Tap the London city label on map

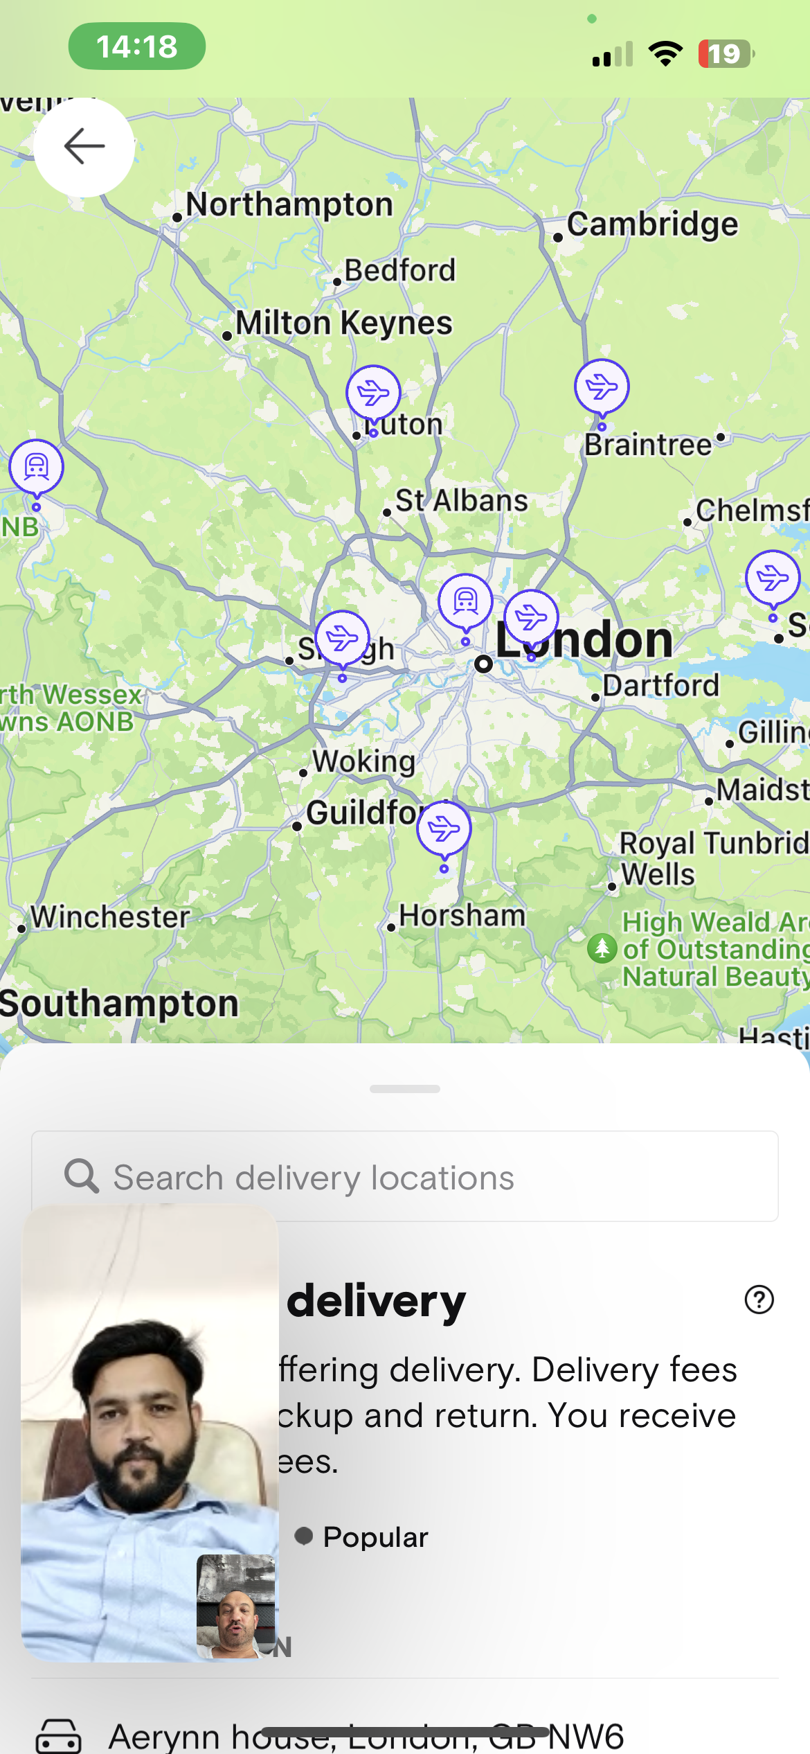[584, 640]
